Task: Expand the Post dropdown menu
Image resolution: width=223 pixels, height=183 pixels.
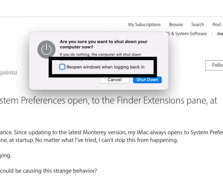Action: [218, 25]
